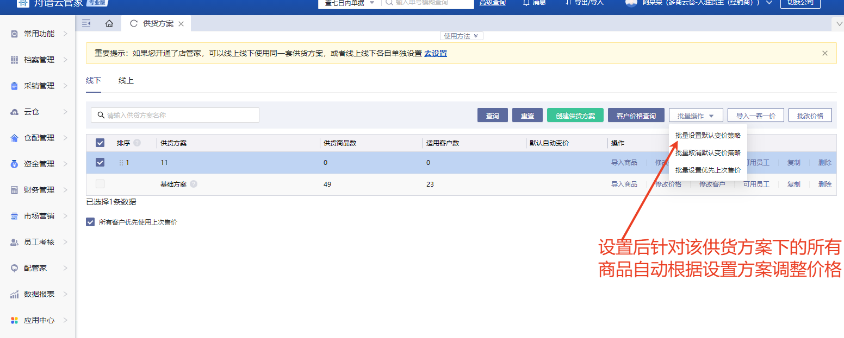Click help icon beside 基础方案

[x=194, y=184]
